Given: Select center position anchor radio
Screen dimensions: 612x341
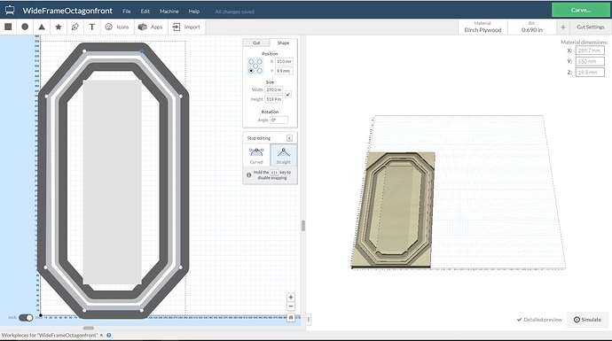Looking at the screenshot, I should pyautogui.click(x=255, y=66).
